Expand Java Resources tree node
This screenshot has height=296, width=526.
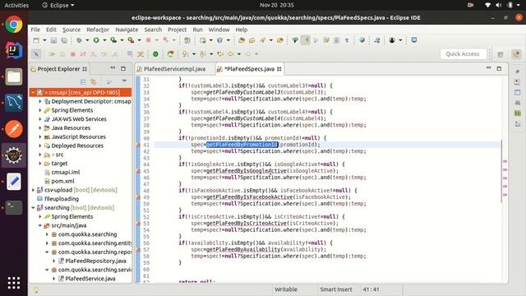click(x=40, y=128)
